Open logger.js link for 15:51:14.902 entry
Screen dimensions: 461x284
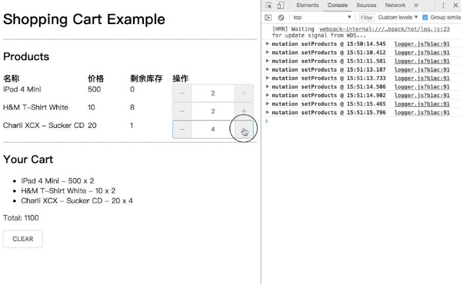pyautogui.click(x=422, y=95)
